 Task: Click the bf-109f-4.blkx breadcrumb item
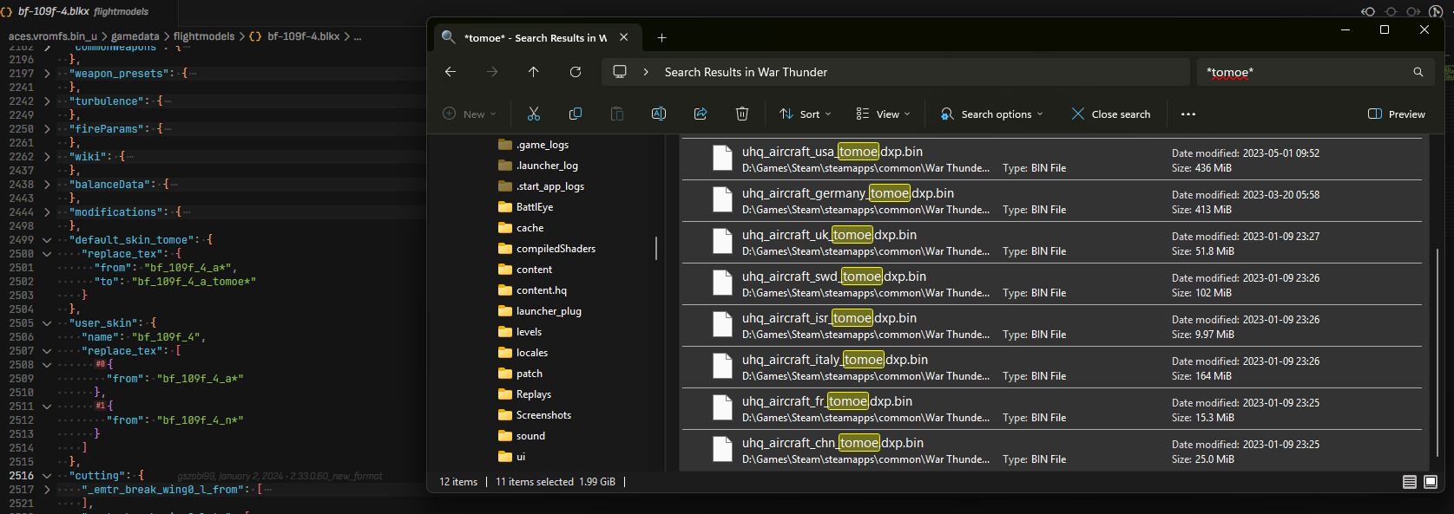294,36
